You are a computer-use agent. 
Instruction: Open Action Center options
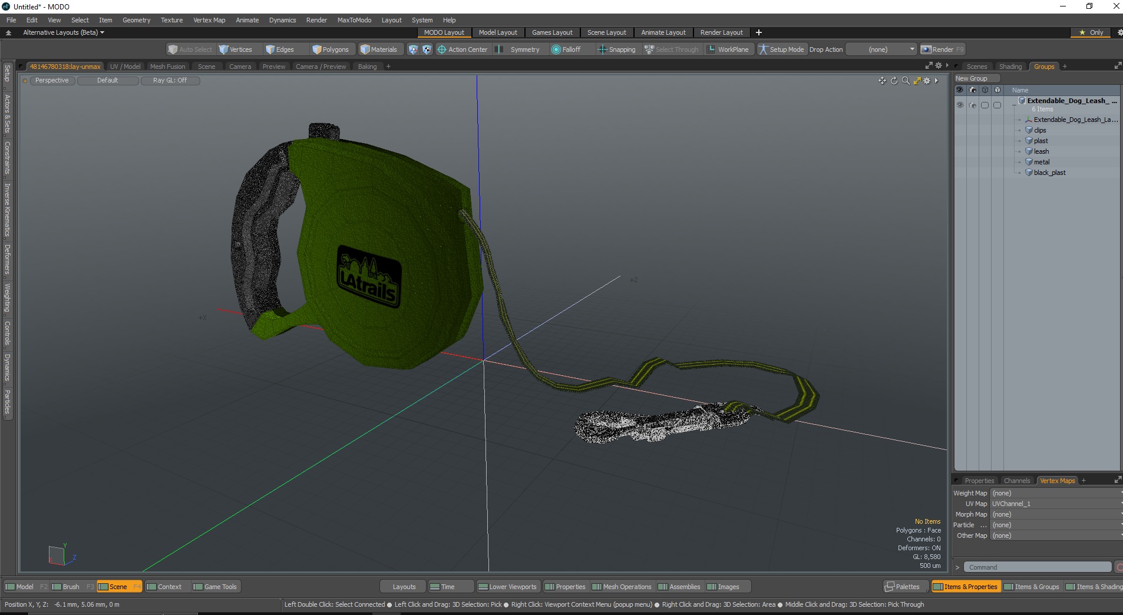point(463,49)
